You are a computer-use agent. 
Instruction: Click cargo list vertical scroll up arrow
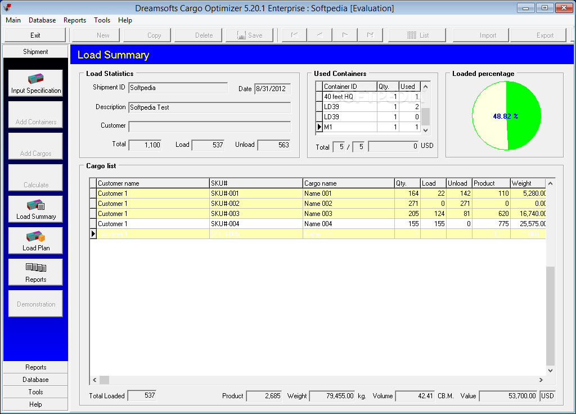550,183
